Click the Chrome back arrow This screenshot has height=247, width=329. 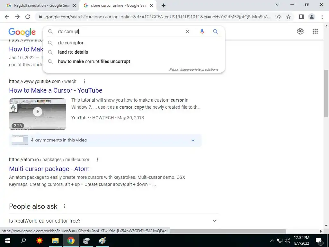[x=7, y=17]
